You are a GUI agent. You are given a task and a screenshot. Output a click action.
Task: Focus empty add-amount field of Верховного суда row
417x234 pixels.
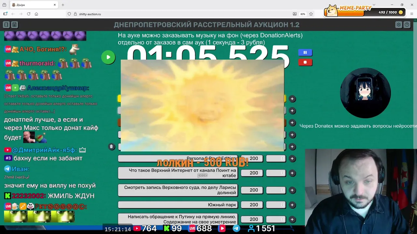tap(276, 190)
